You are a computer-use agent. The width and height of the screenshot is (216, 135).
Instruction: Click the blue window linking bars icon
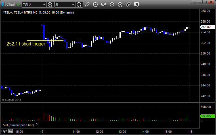4,5
